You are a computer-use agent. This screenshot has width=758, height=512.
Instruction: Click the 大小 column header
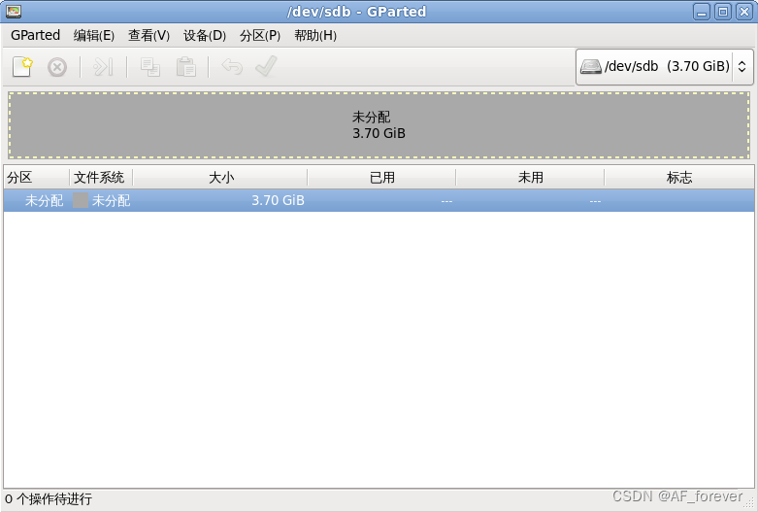(x=220, y=177)
